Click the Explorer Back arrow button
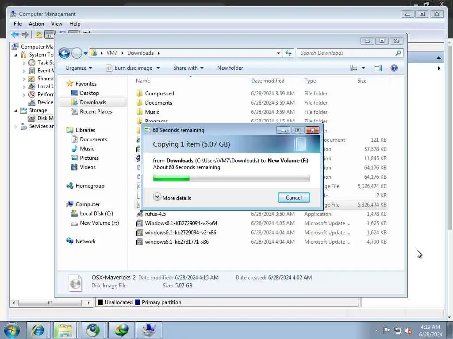The width and height of the screenshot is (453, 339). coord(64,53)
